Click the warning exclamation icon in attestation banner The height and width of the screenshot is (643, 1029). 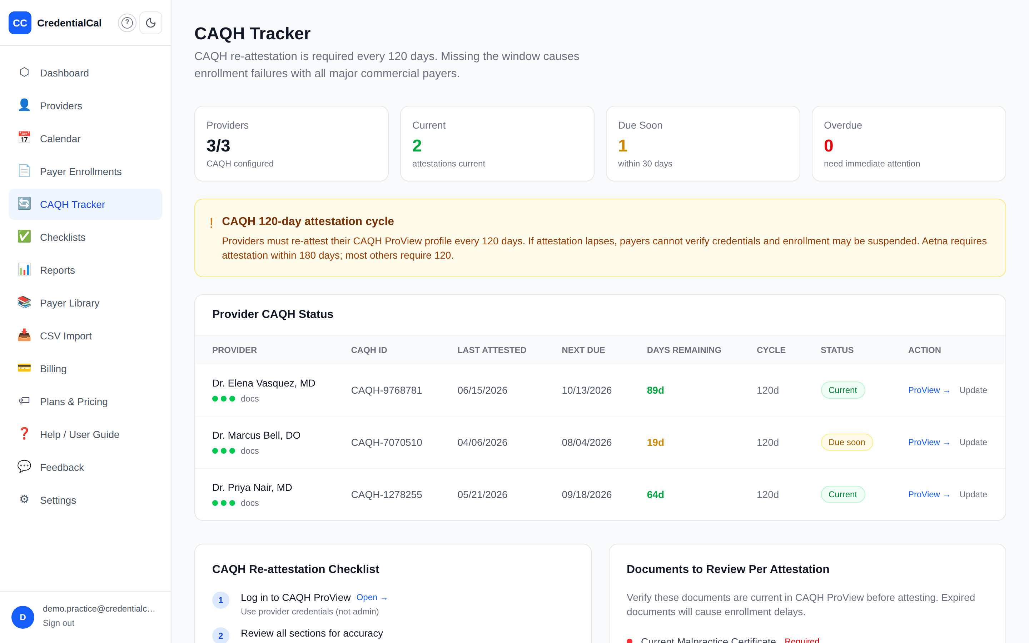click(x=211, y=223)
